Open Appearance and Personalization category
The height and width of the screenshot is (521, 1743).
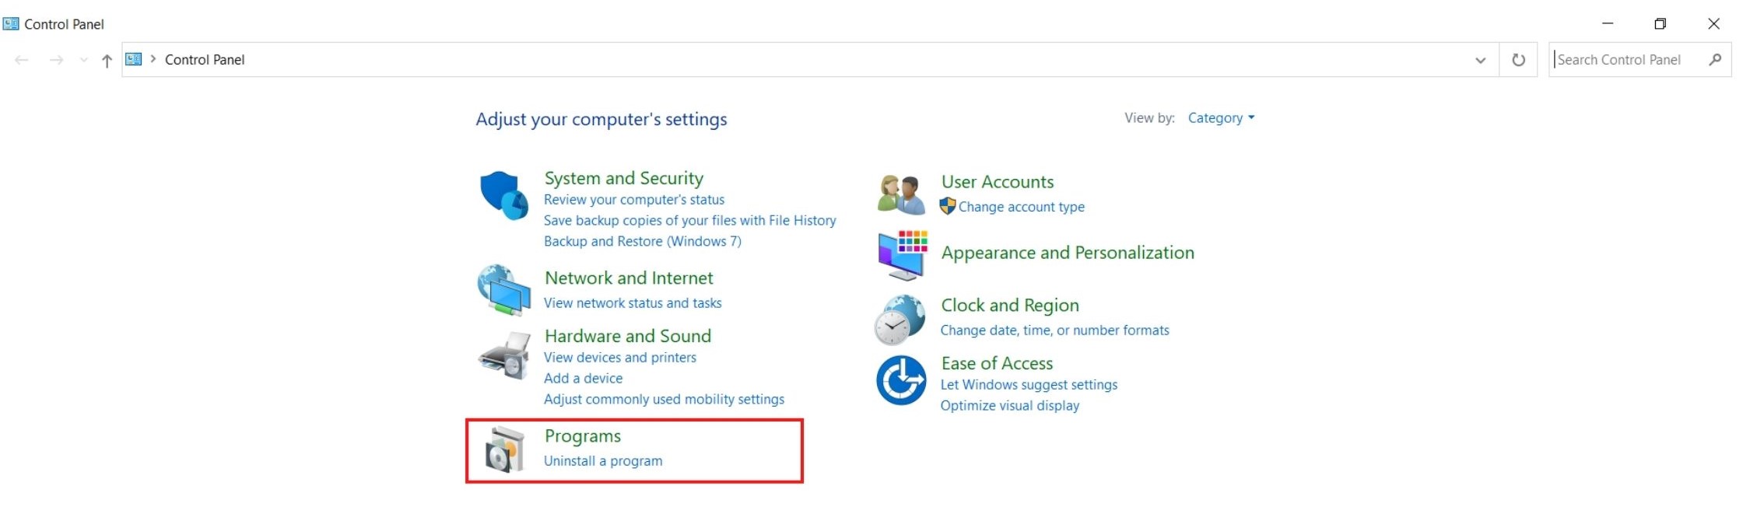click(x=1067, y=253)
